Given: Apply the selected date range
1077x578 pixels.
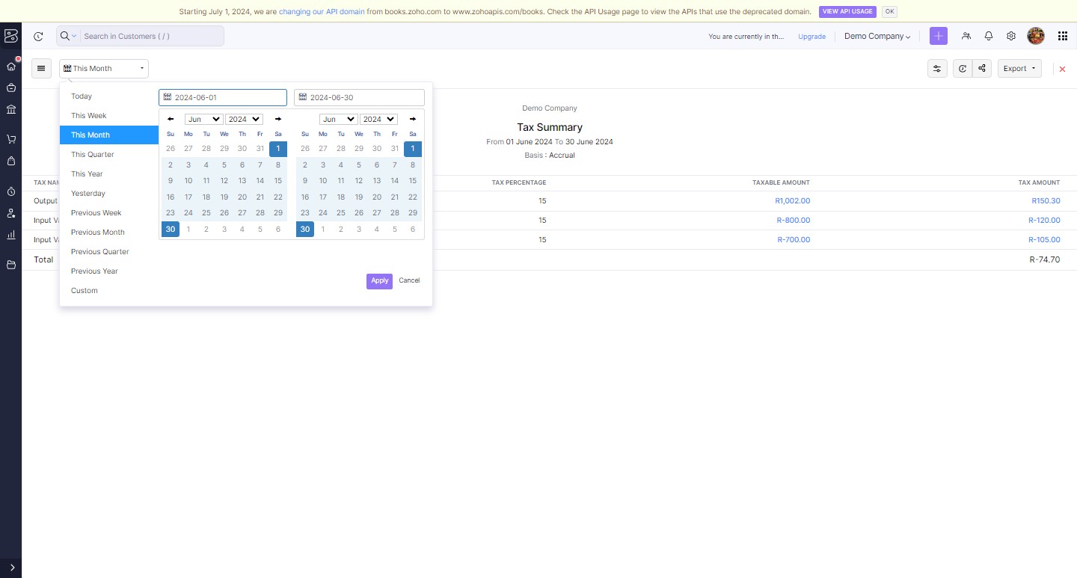Looking at the screenshot, I should [379, 280].
